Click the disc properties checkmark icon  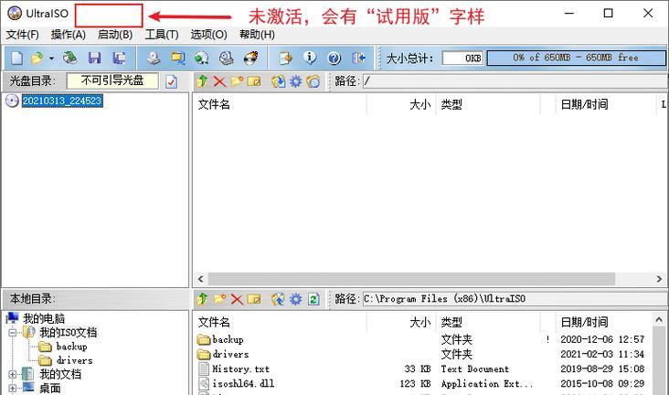coord(172,81)
